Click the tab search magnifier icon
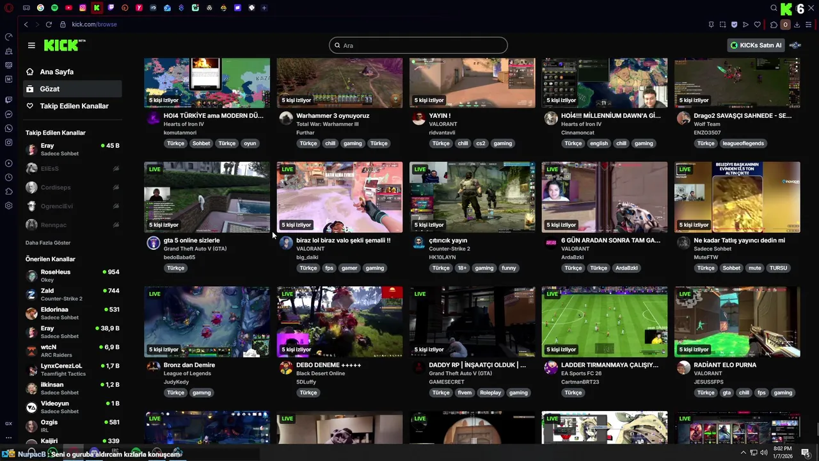The width and height of the screenshot is (819, 461). pos(774,8)
